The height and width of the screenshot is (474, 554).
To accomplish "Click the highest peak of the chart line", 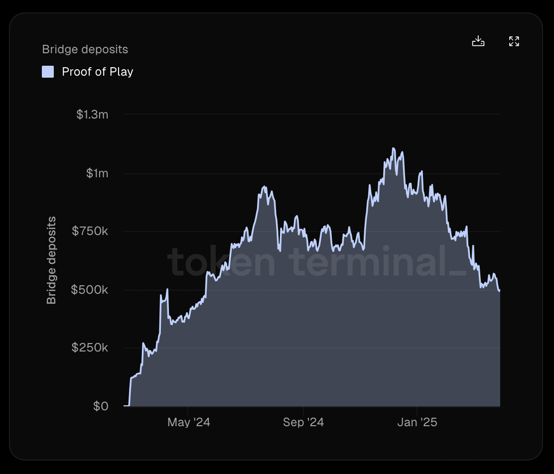I will (x=394, y=149).
